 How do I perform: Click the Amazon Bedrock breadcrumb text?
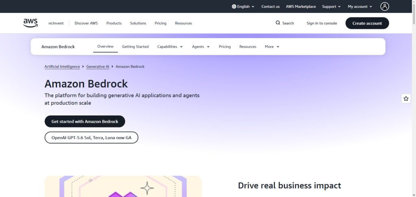pos(130,67)
